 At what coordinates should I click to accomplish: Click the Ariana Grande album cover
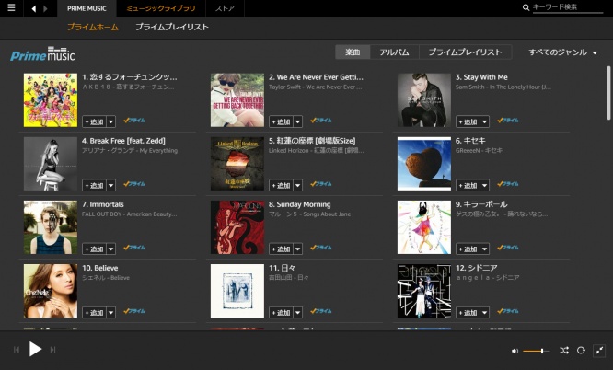(51, 164)
